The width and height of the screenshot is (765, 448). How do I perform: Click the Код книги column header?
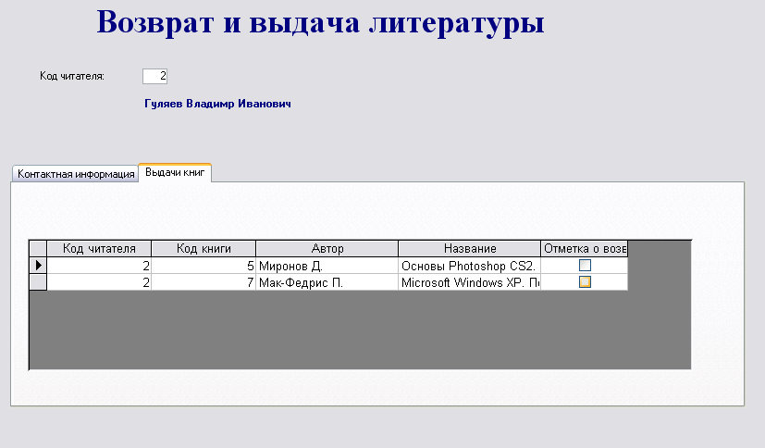[x=204, y=248]
